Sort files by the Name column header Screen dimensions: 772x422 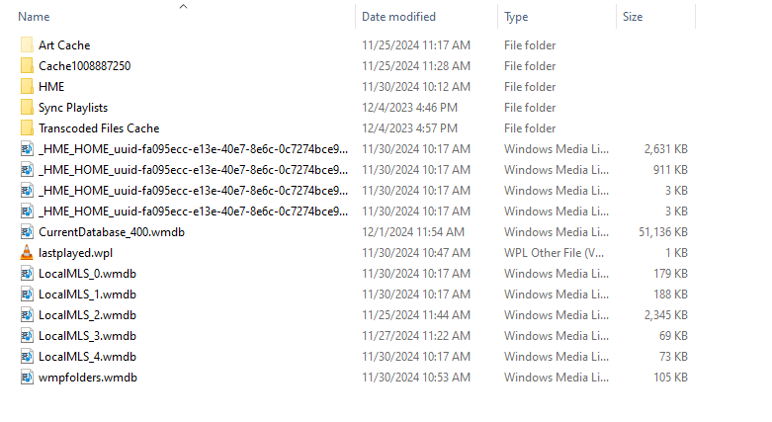(x=34, y=17)
